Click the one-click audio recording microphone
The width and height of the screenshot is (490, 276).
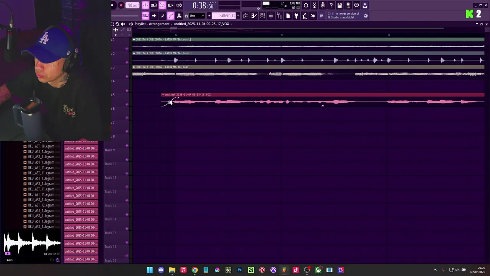coord(323,5)
